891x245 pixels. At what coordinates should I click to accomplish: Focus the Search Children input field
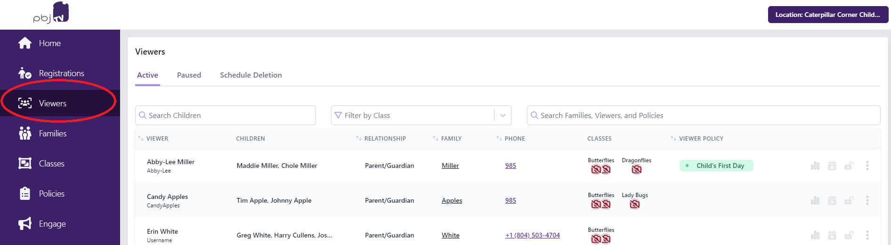coord(226,115)
